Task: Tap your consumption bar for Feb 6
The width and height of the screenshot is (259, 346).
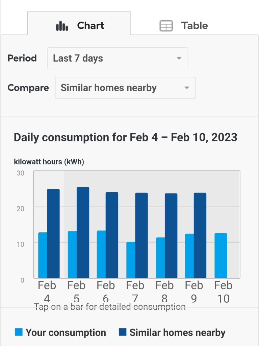Action: 101,254
